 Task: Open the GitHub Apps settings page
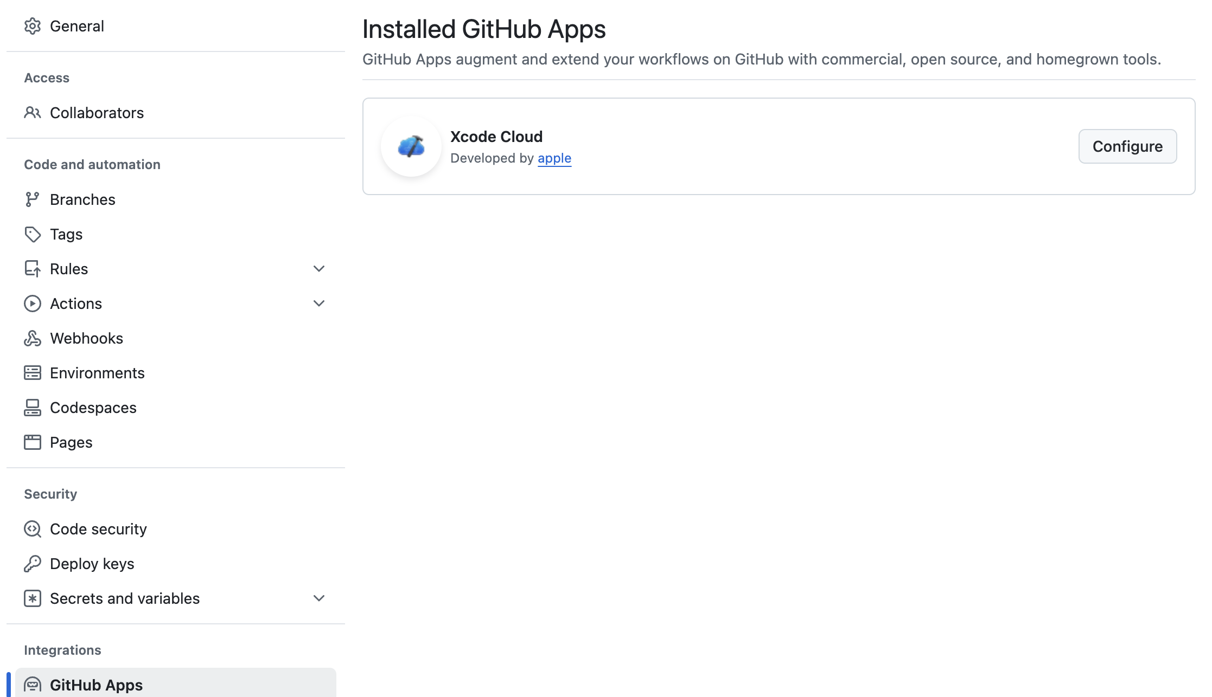96,685
